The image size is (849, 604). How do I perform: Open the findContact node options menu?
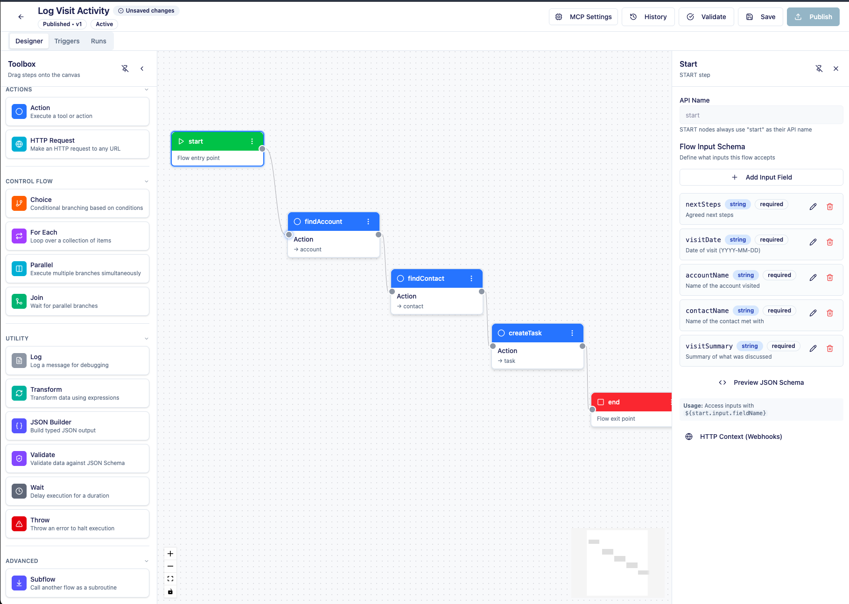pos(471,278)
